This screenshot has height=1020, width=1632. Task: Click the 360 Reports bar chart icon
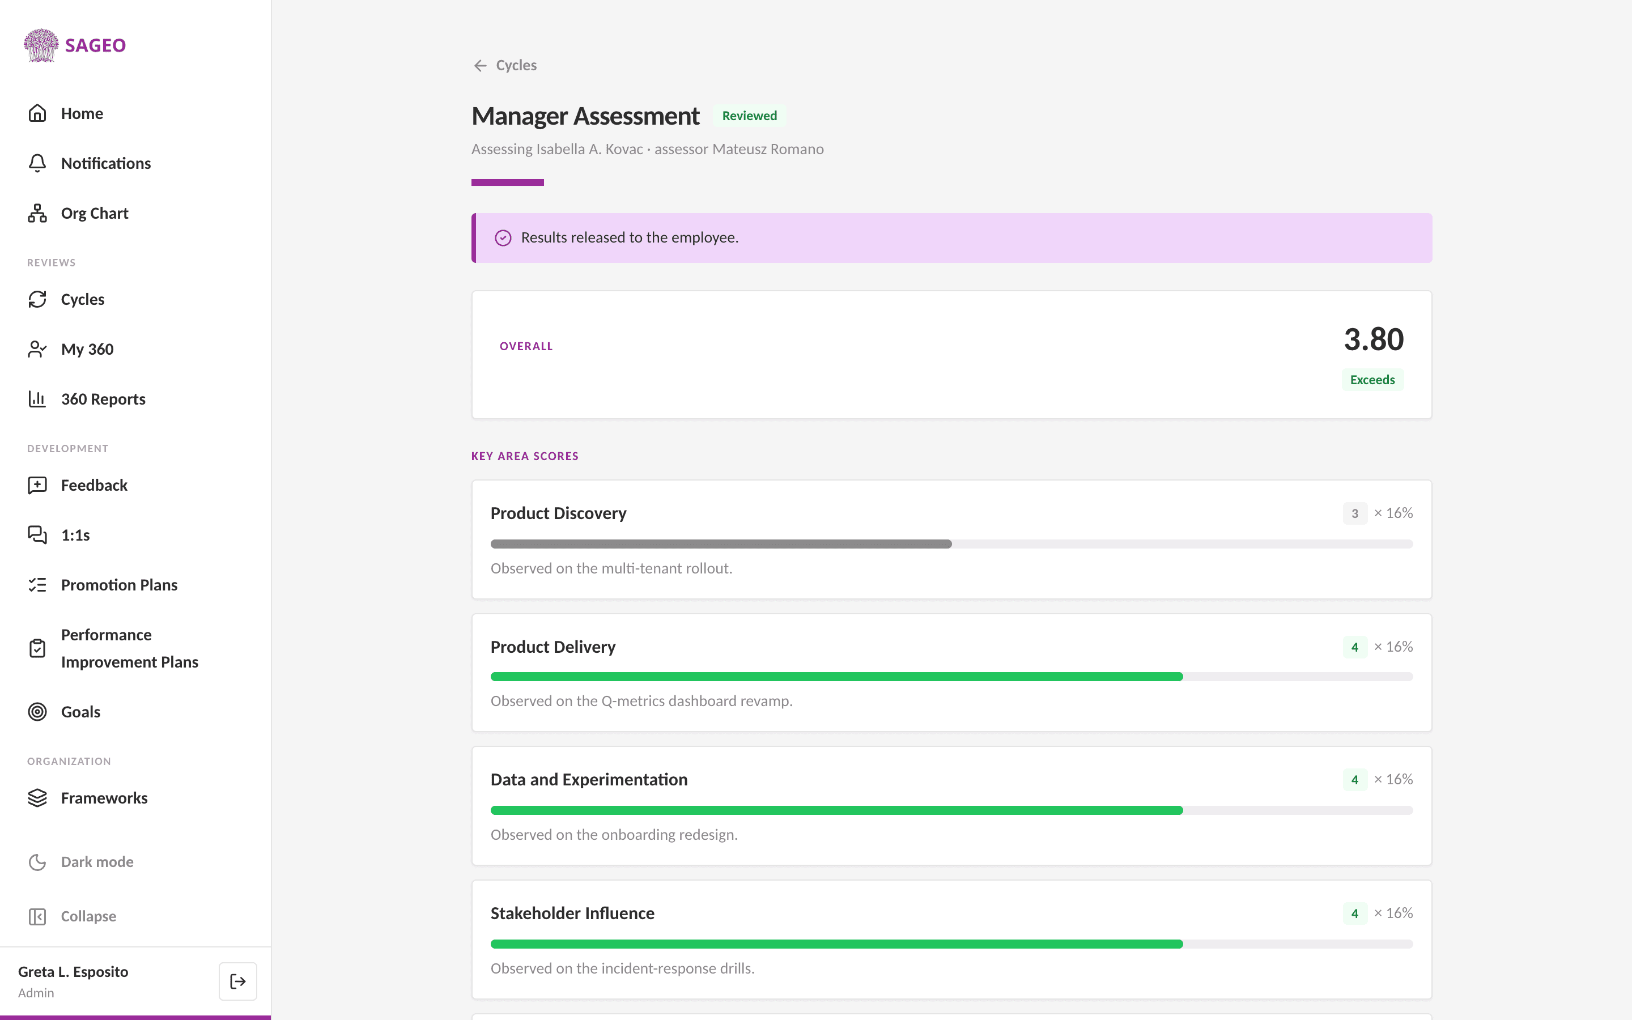click(37, 399)
